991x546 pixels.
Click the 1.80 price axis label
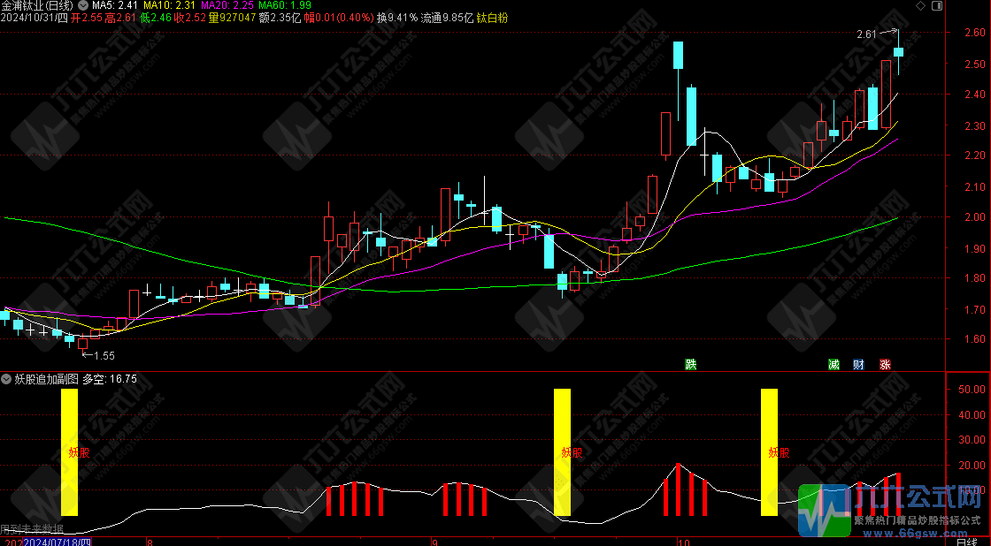[975, 277]
